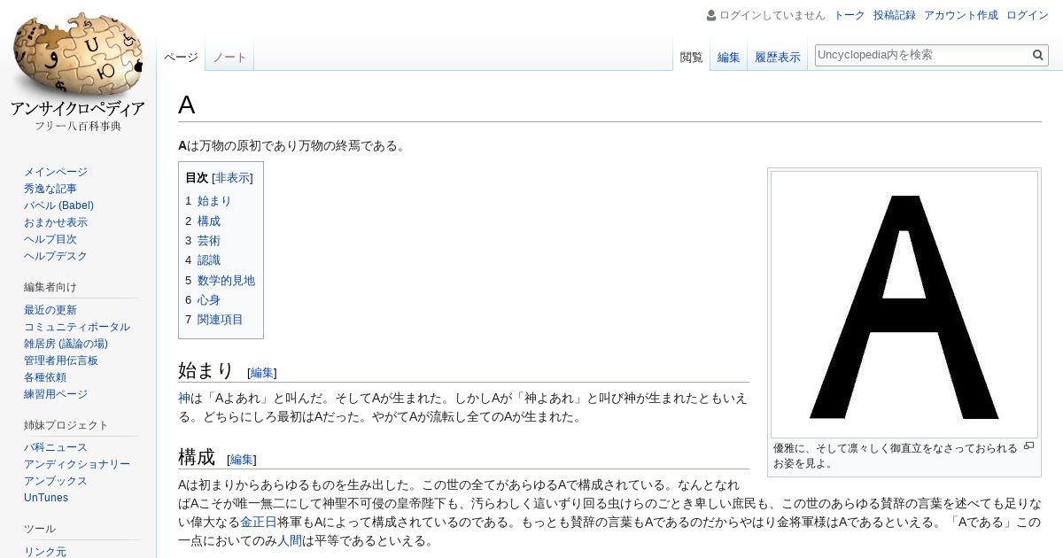Open UnTunes link
1063x558 pixels.
tap(46, 498)
